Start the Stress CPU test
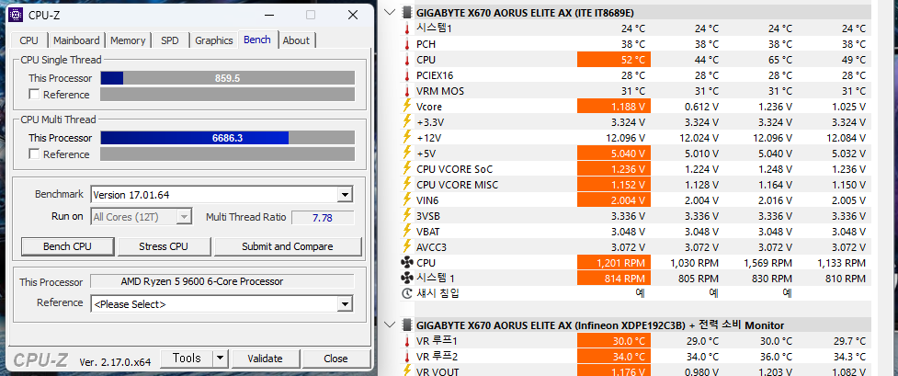Screen dimensions: 898x376 coord(164,246)
